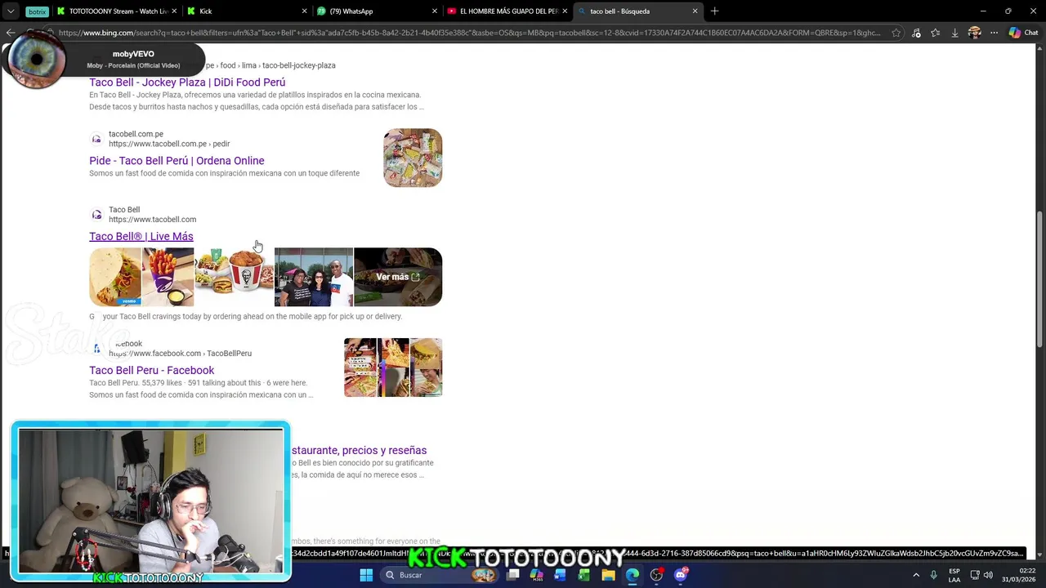Click the https://www.tacobell.com URL text
The image size is (1046, 588).
(x=152, y=220)
